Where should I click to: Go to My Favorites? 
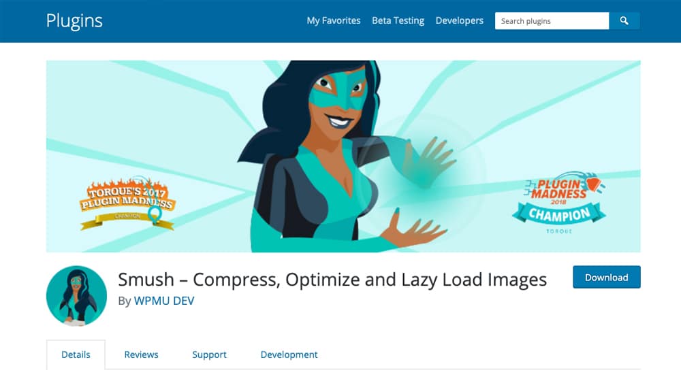click(x=334, y=20)
